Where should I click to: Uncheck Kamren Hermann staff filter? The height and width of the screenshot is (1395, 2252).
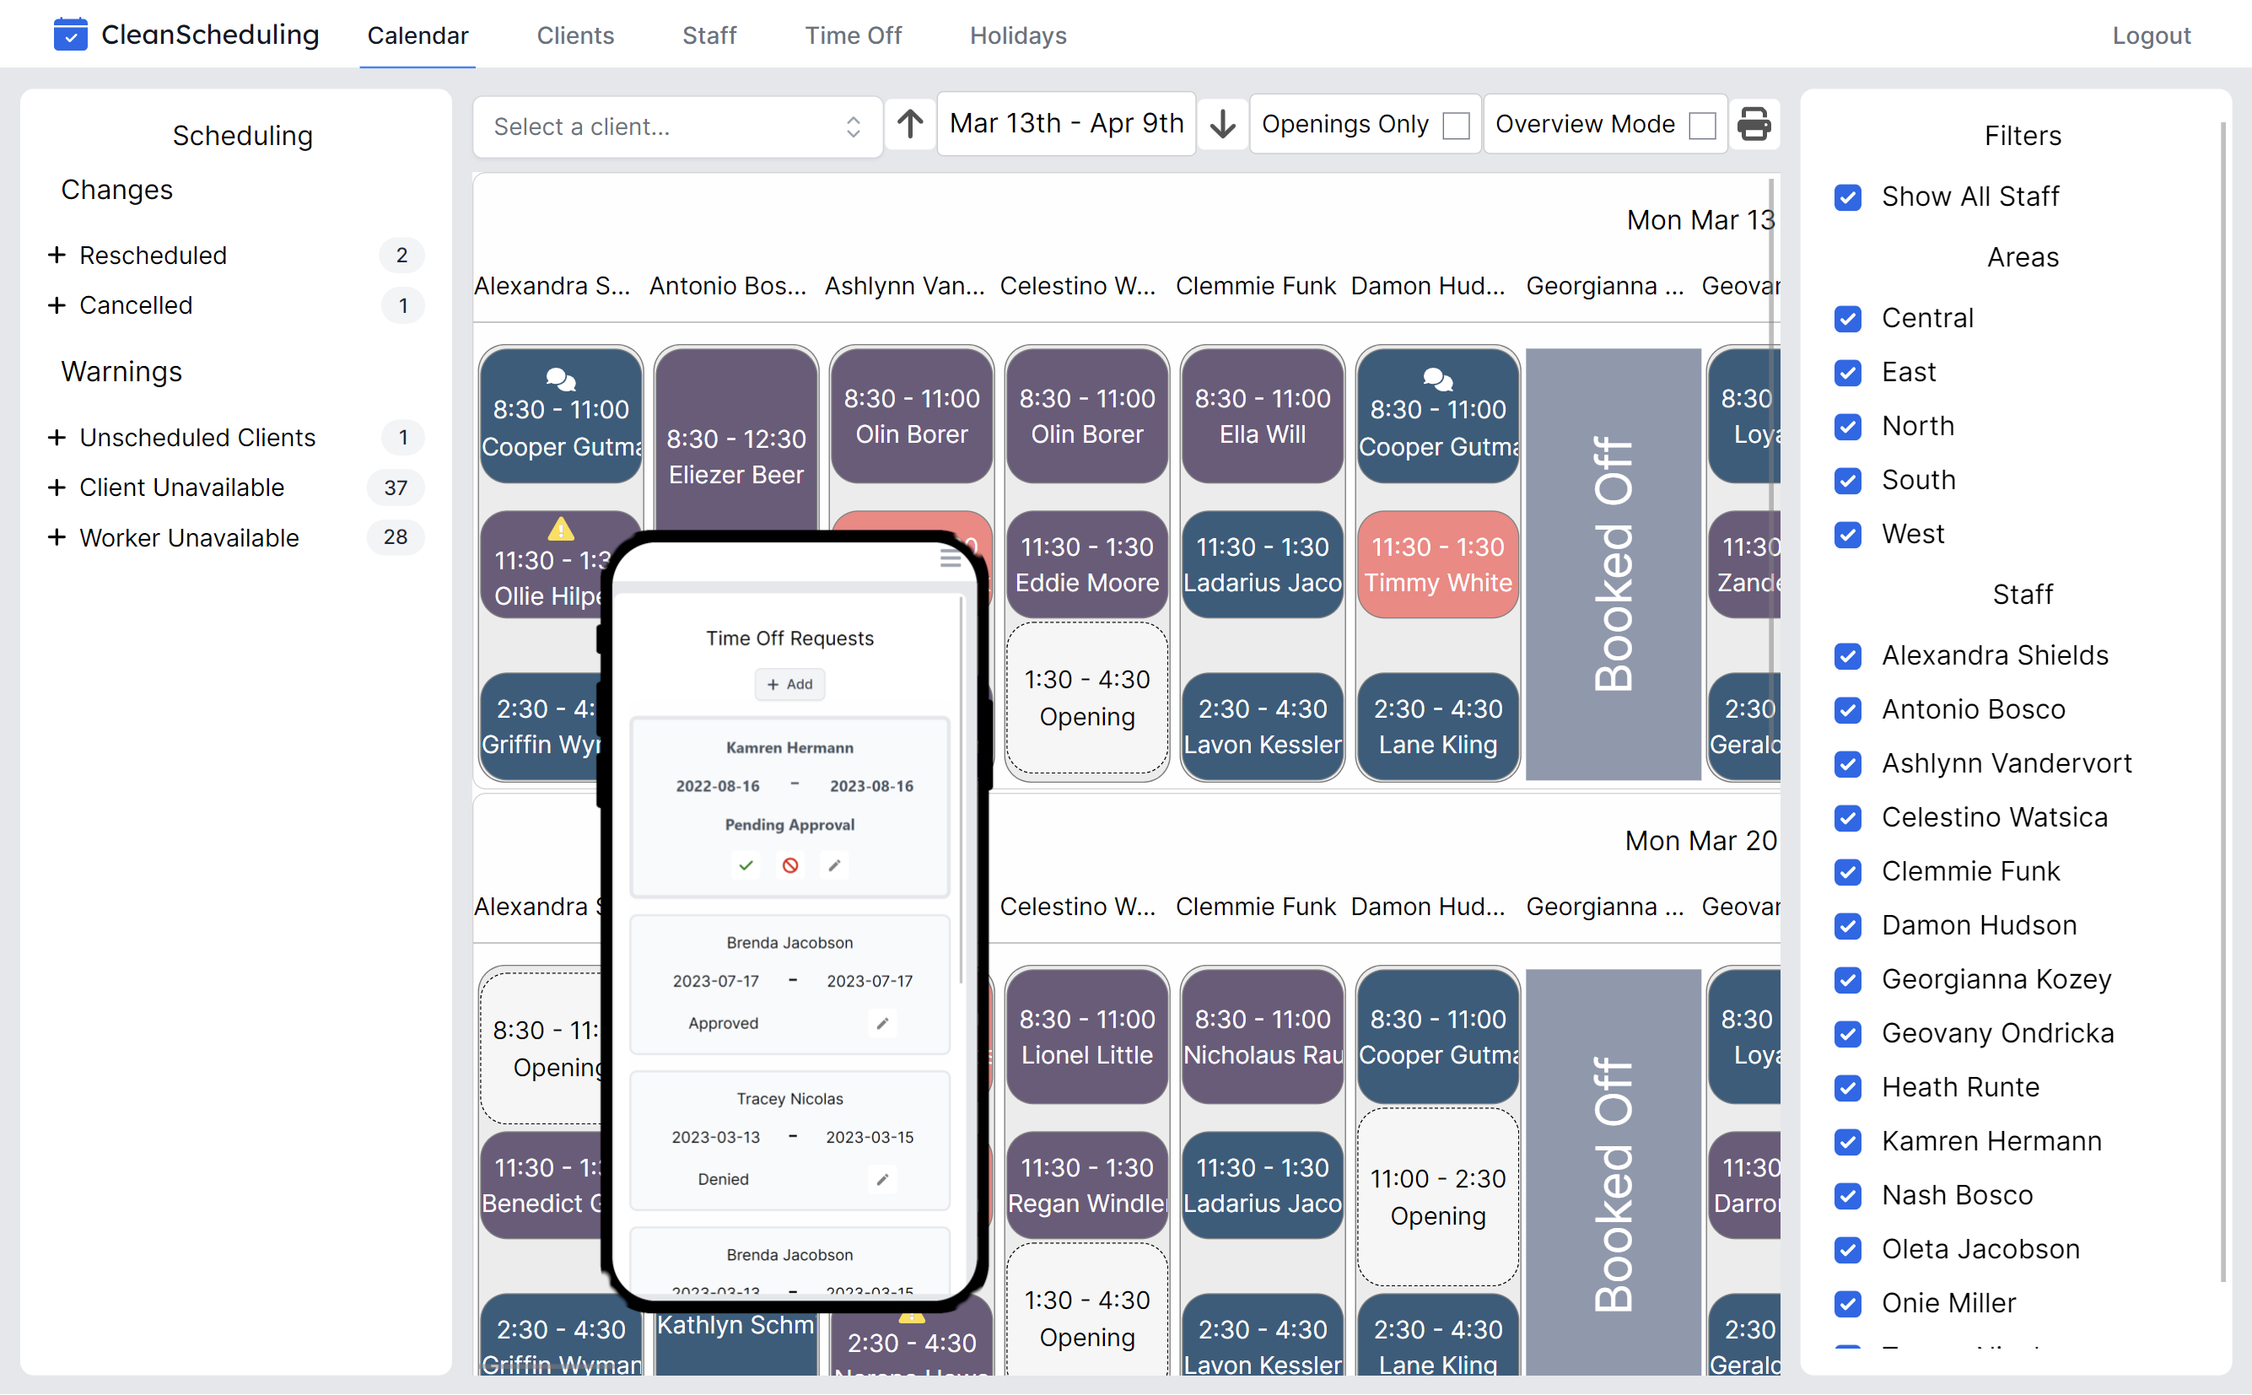[x=1847, y=1141]
